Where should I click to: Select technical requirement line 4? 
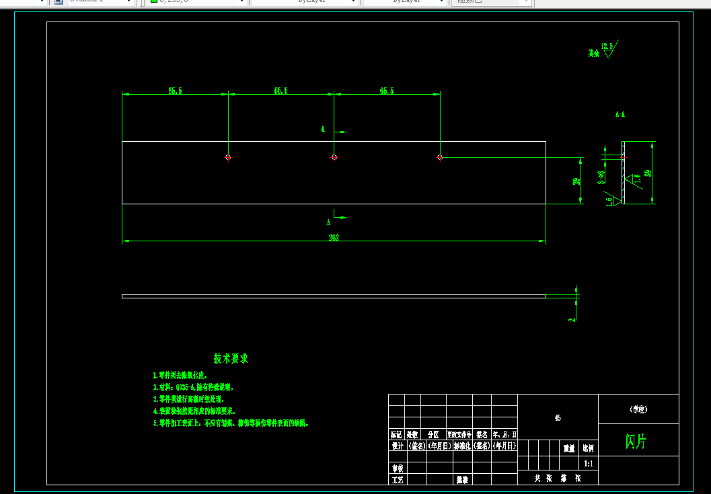coord(194,411)
